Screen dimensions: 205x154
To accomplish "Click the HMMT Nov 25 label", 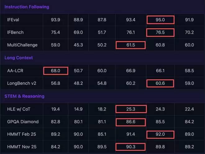I will (21, 147).
